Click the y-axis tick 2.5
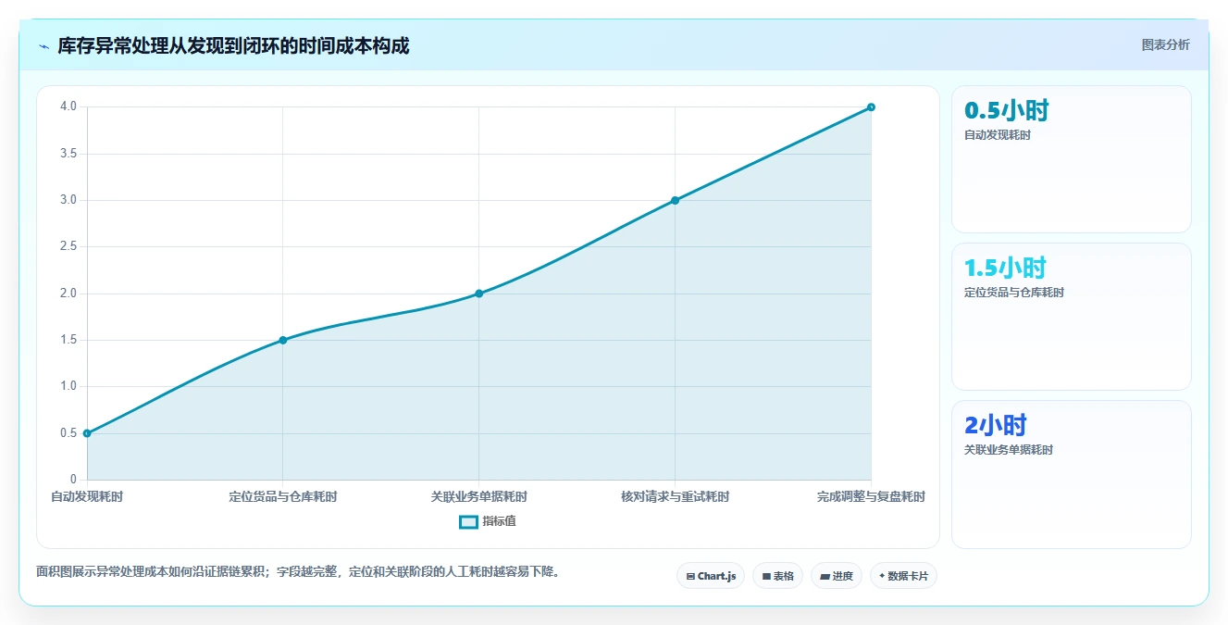 [68, 247]
